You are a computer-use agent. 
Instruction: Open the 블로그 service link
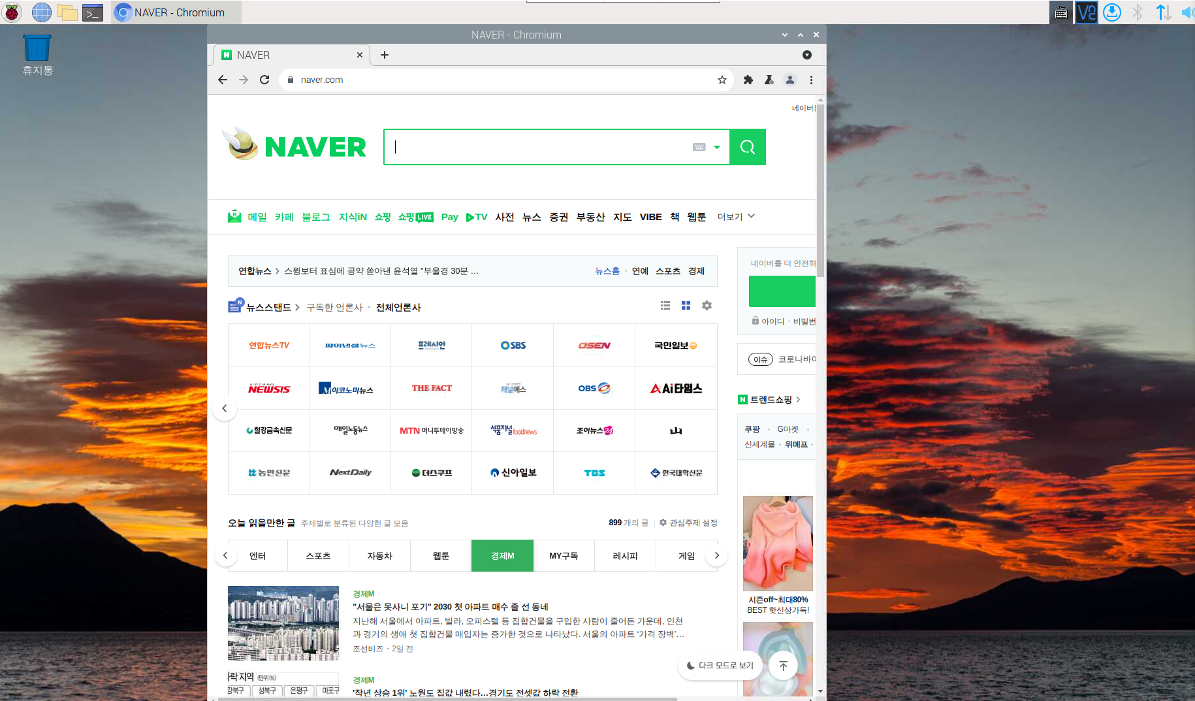pos(316,217)
